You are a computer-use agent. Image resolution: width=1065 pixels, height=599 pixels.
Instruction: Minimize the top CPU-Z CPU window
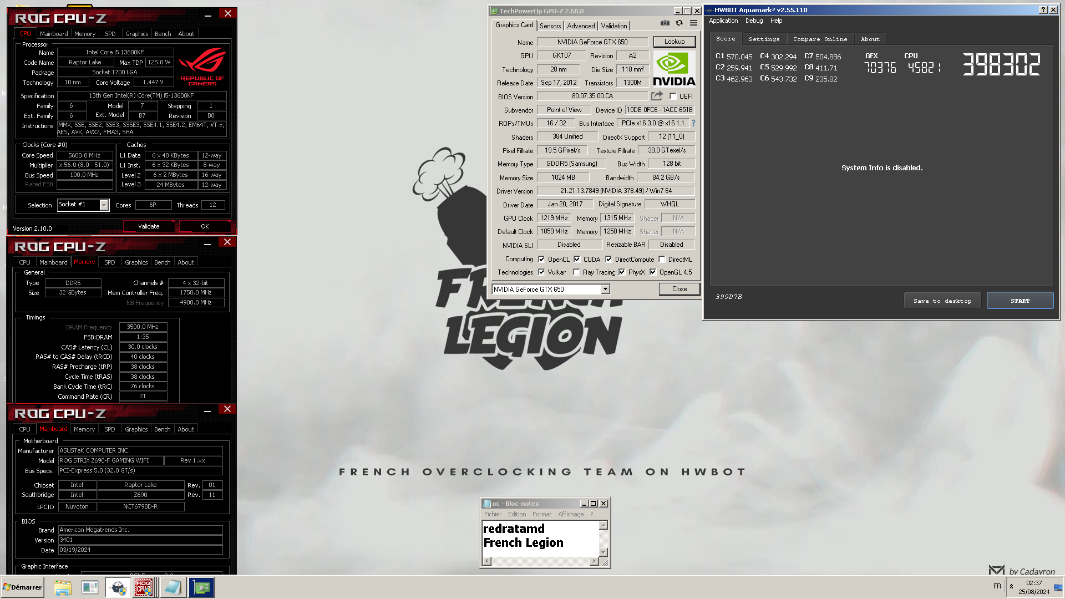coord(208,15)
